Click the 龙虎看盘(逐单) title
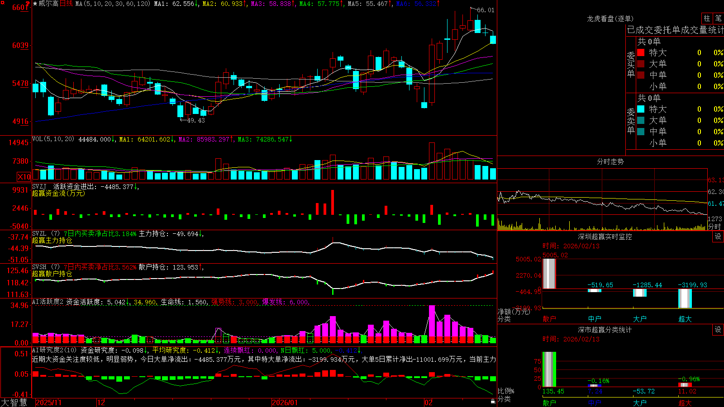 [x=610, y=19]
